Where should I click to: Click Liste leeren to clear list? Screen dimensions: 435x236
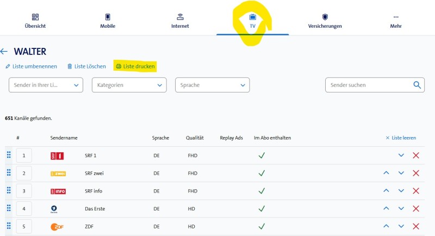click(401, 138)
